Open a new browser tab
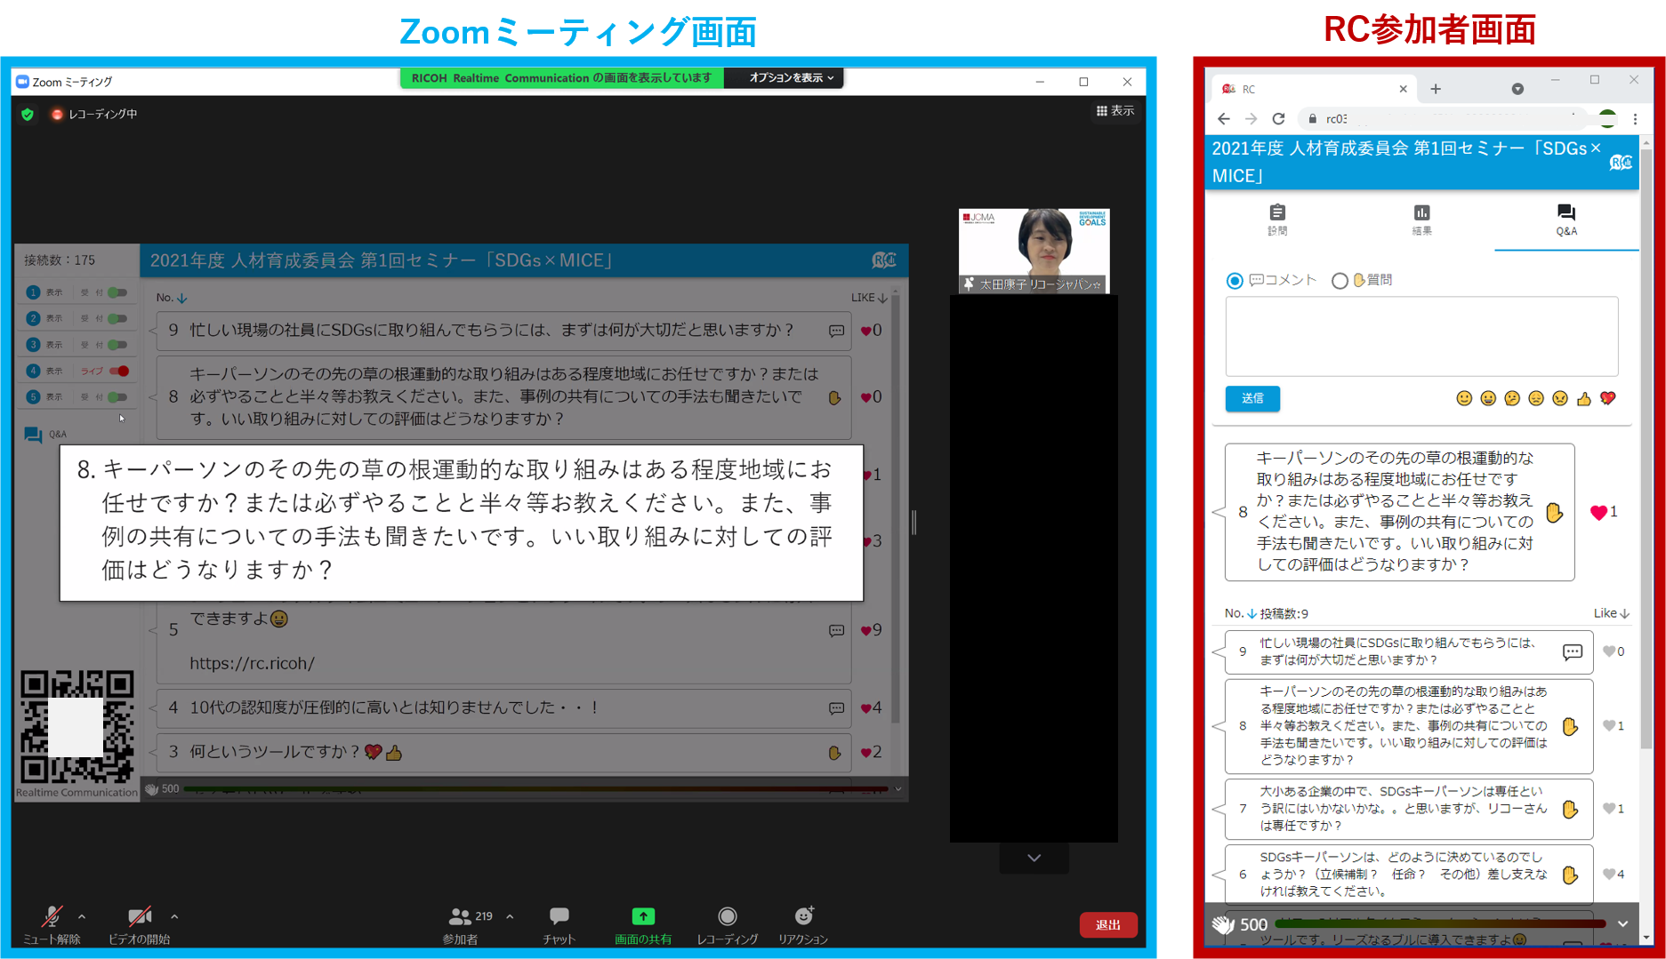The image size is (1666, 959). point(1436,89)
